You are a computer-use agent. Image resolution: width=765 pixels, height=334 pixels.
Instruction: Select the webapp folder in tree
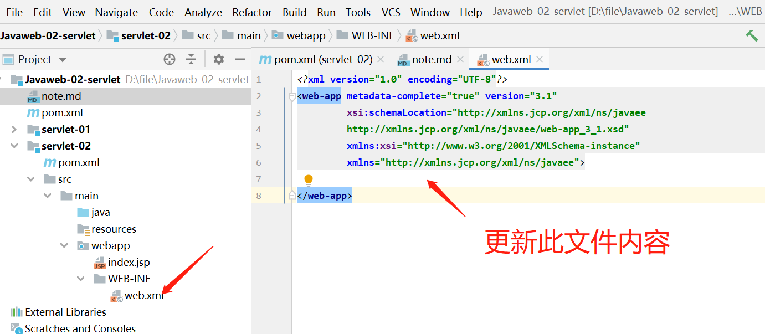click(x=111, y=245)
